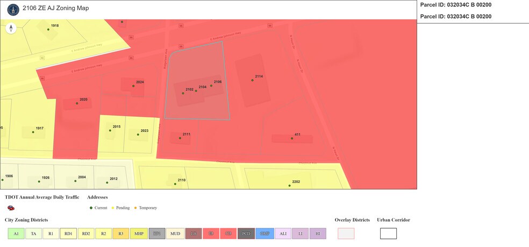
Task: Click the orange Temporary address dot in legend
Action: click(135, 208)
